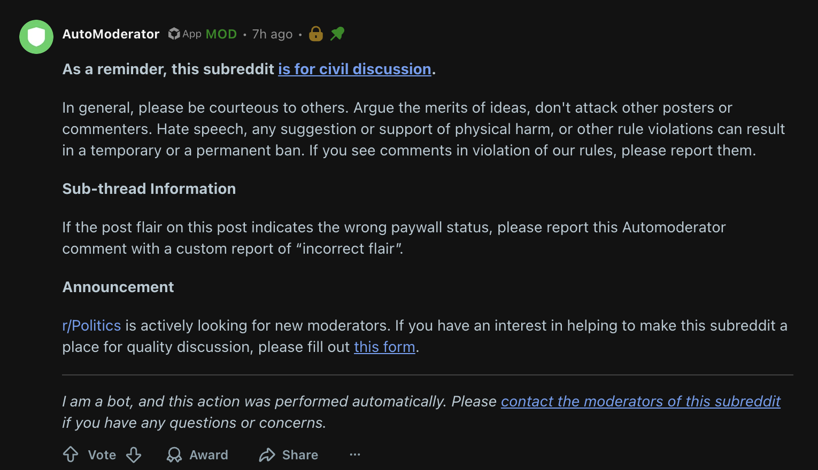Click the AutoModerator shield avatar
Viewport: 818px width, 470px height.
[36, 37]
